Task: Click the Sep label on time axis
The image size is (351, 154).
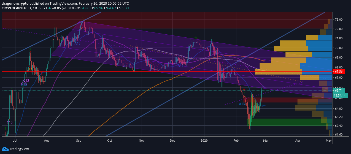Action: tap(79, 140)
